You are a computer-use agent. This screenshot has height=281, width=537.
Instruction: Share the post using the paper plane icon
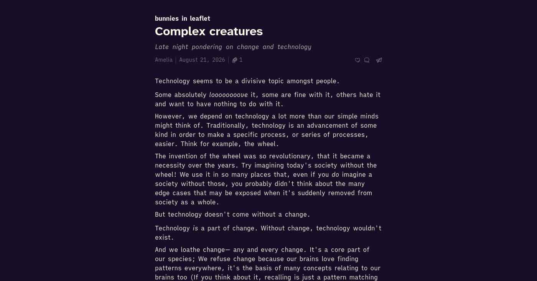[x=379, y=60]
